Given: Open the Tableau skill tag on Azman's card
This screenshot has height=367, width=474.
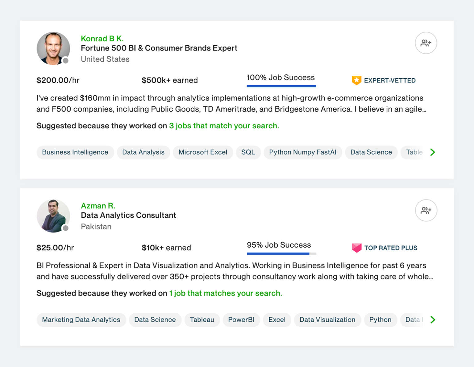Looking at the screenshot, I should tap(202, 320).
